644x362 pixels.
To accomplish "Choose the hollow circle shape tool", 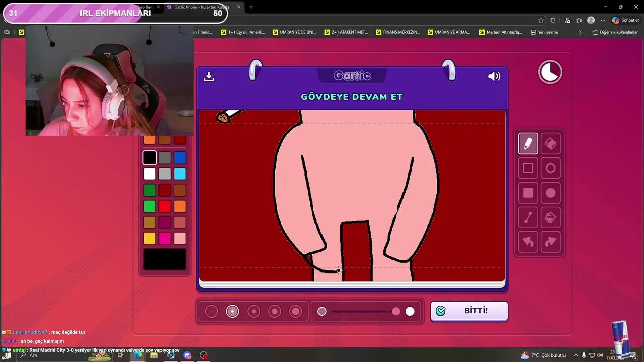I will point(550,168).
